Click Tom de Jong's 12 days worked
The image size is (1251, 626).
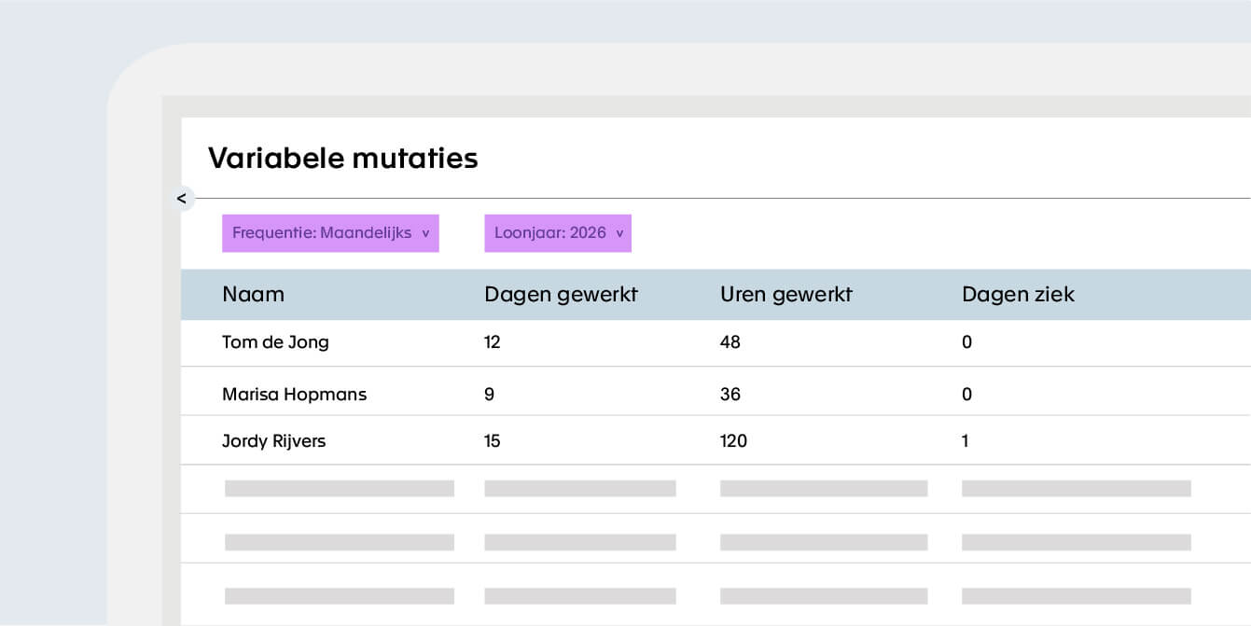pos(493,342)
